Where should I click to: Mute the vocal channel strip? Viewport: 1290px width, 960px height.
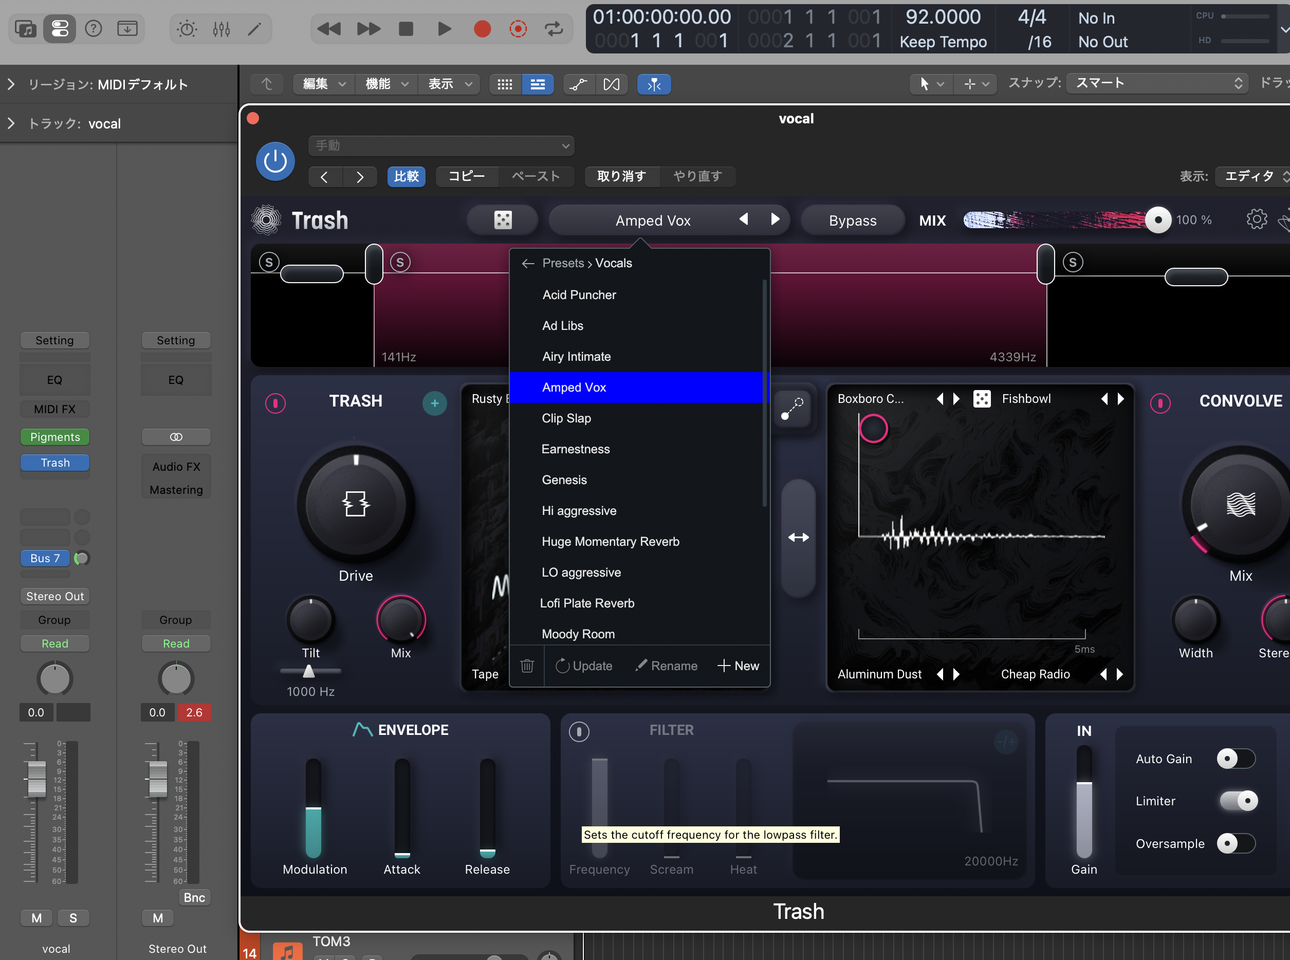pyautogui.click(x=36, y=918)
